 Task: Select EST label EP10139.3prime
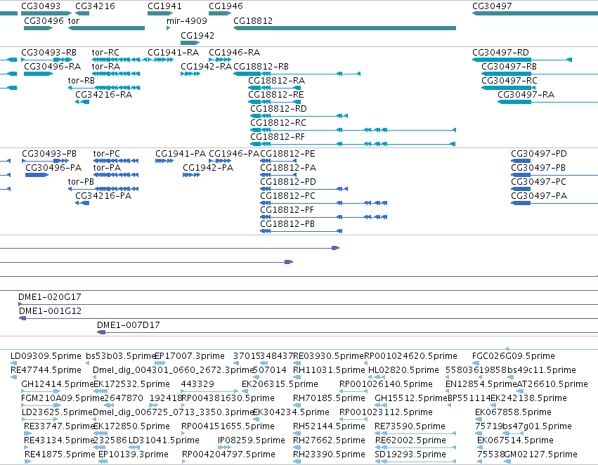click(x=133, y=455)
